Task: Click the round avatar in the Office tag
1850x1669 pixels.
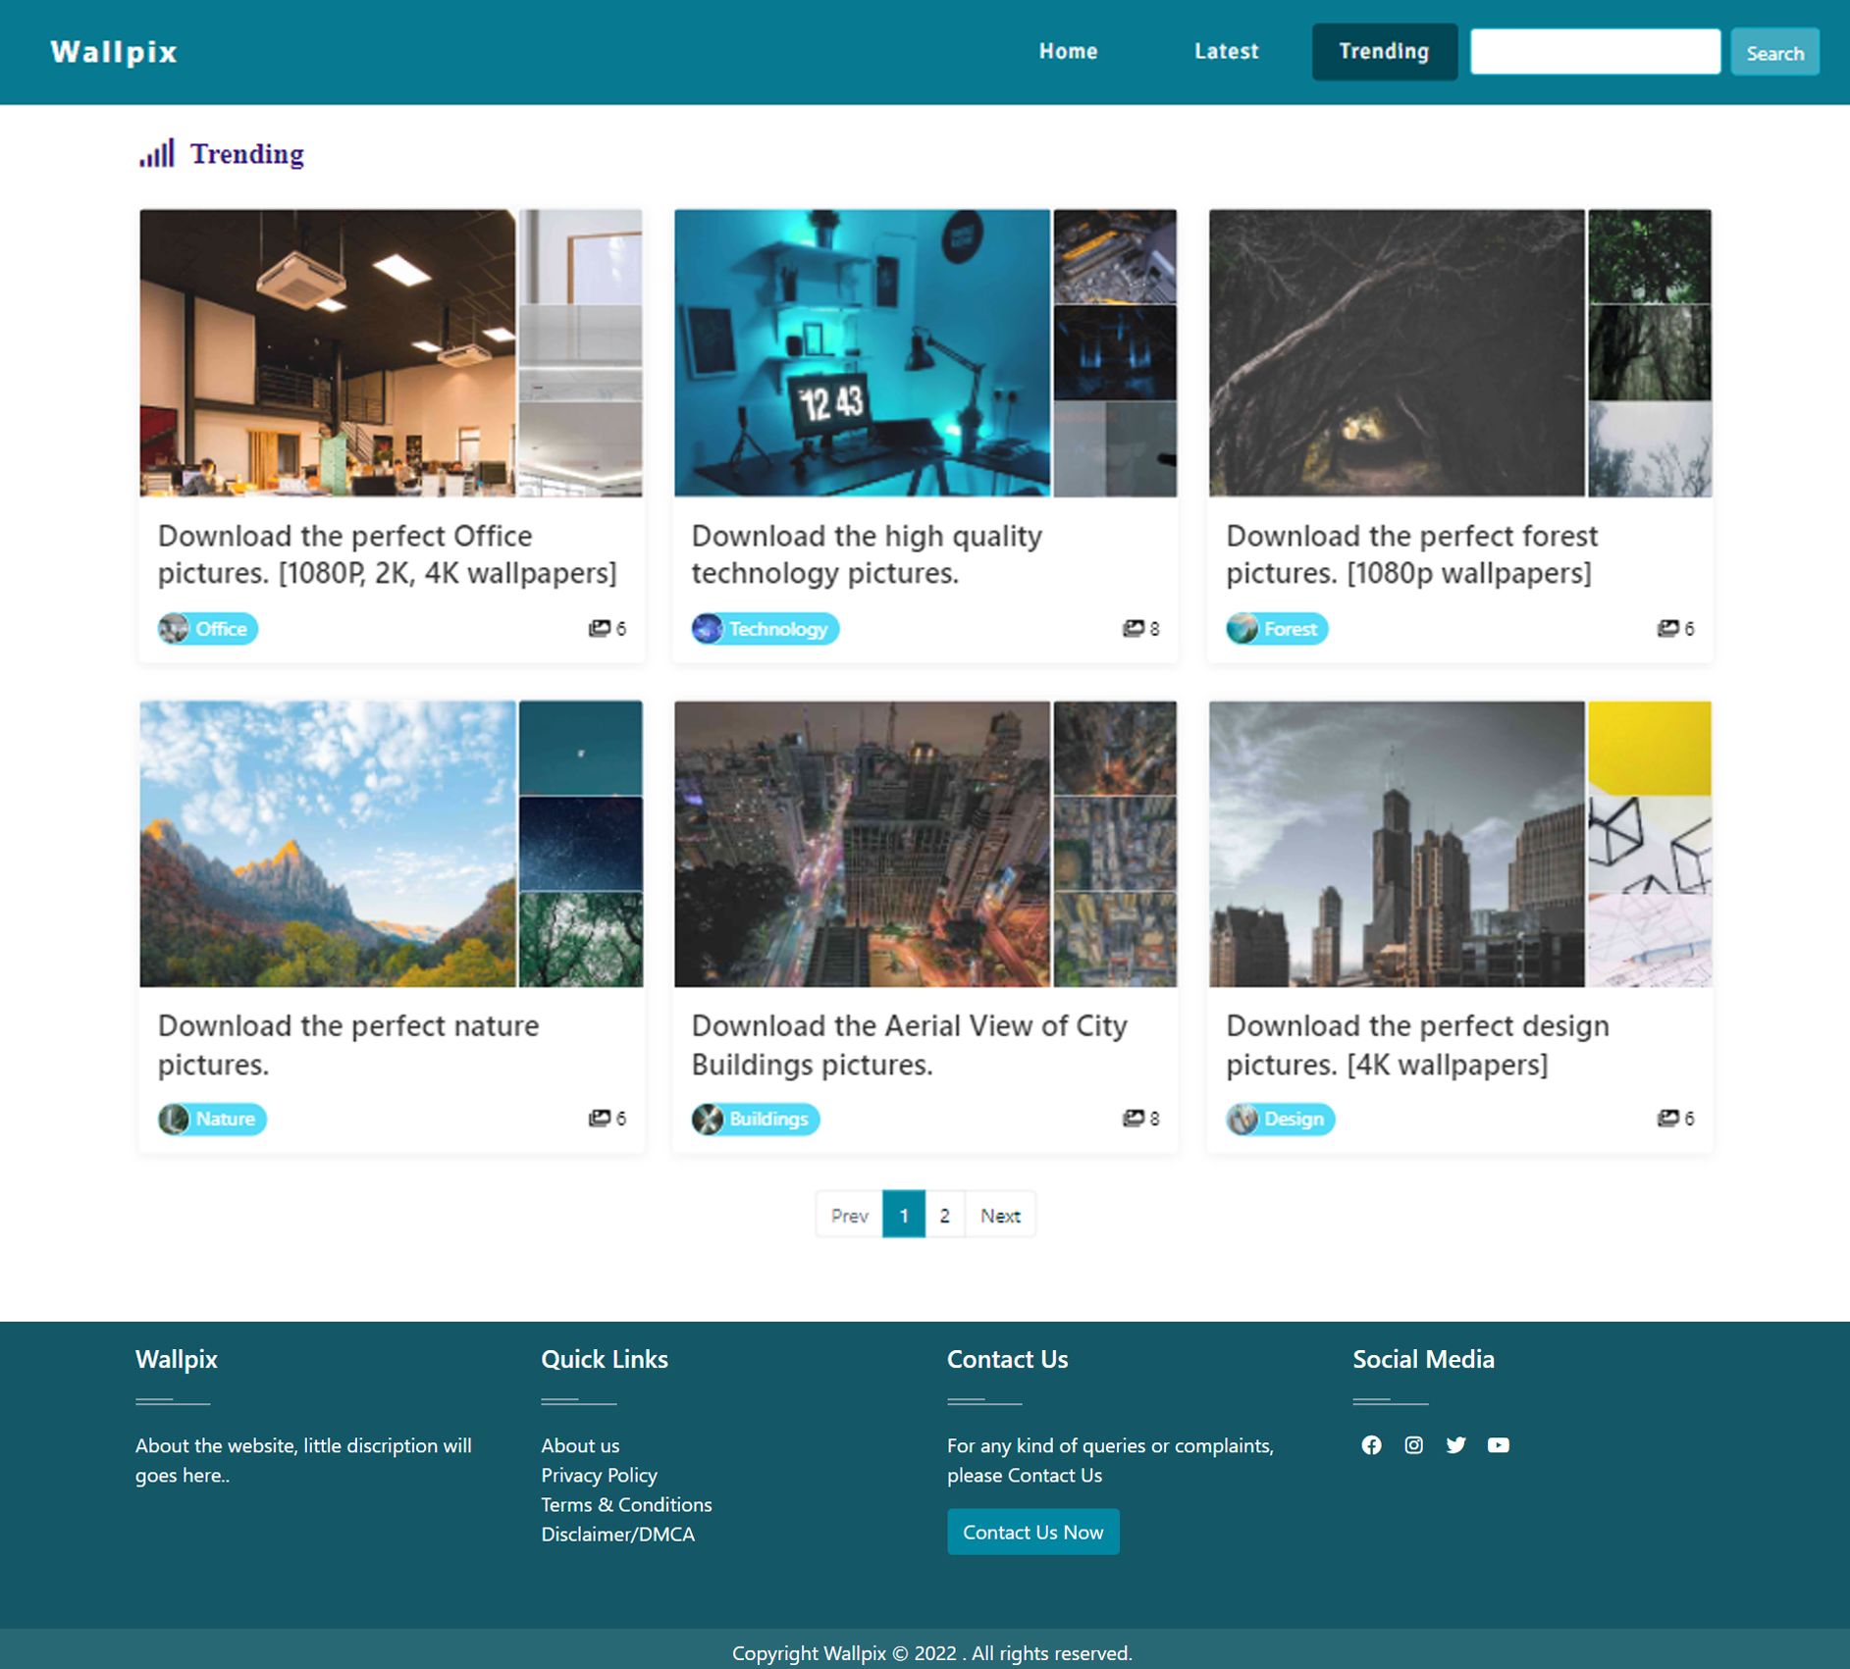Action: (x=174, y=628)
